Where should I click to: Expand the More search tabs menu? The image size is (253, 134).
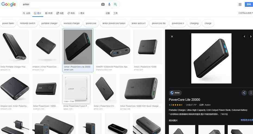coord(82,13)
